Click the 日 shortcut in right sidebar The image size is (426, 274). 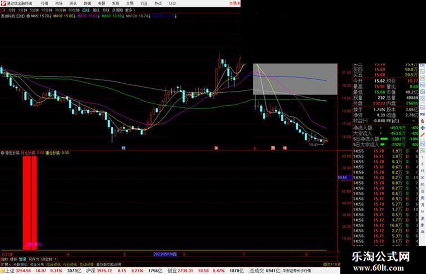[422, 192]
